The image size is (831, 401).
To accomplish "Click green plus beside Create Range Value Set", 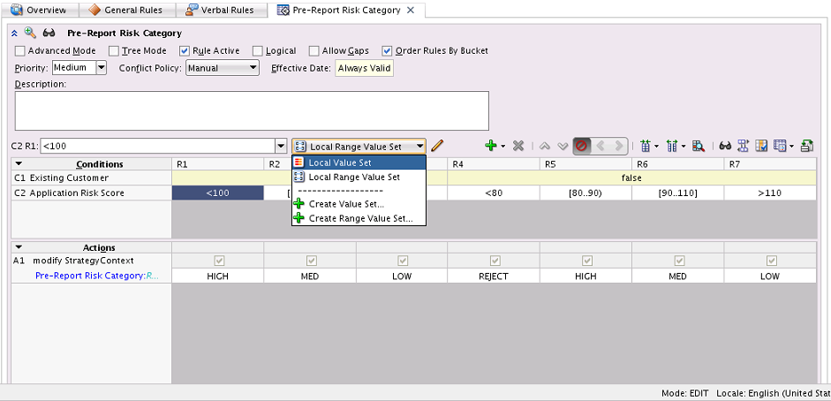I will tap(299, 217).
